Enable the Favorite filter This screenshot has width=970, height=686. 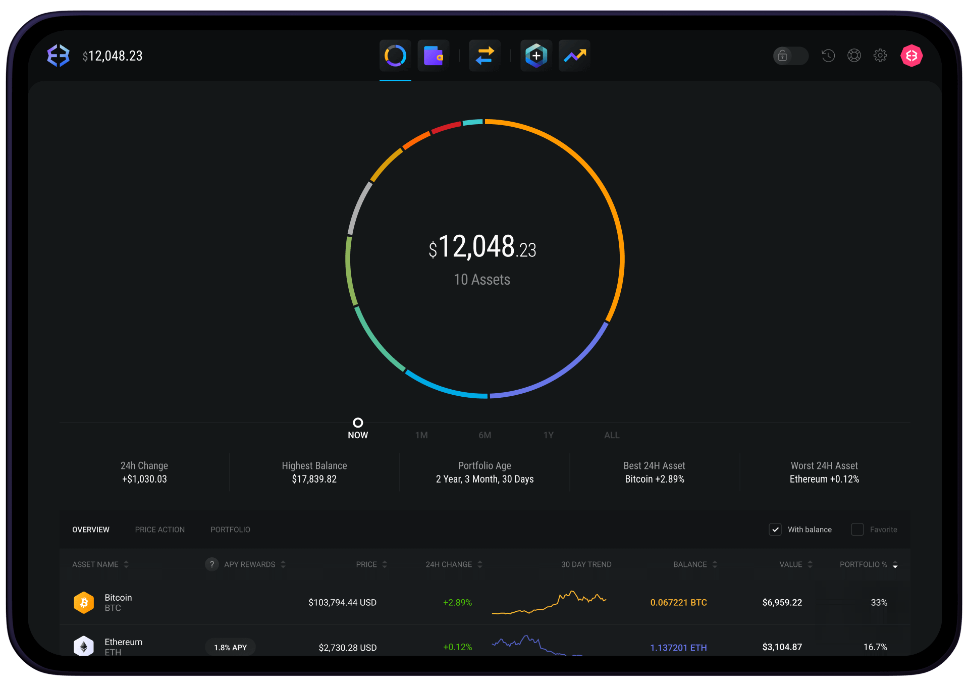(x=857, y=530)
